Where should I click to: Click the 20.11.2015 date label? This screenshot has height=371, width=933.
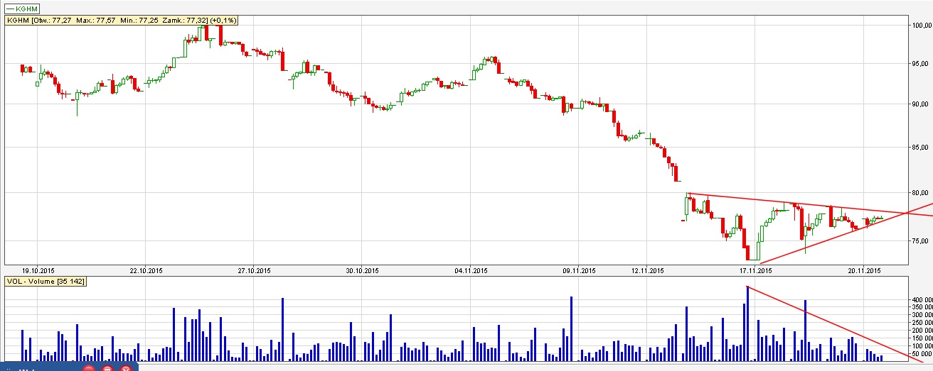pyautogui.click(x=863, y=270)
